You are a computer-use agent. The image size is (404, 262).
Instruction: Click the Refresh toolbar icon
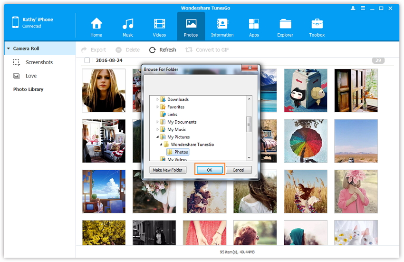point(153,50)
